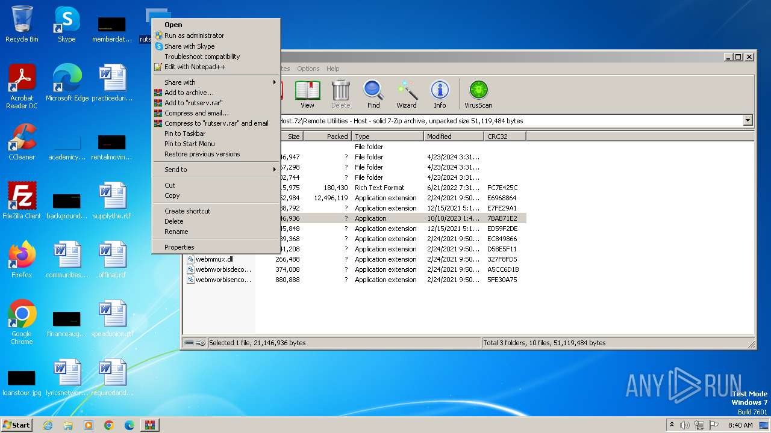Select Share with Skype entry

(x=216, y=46)
